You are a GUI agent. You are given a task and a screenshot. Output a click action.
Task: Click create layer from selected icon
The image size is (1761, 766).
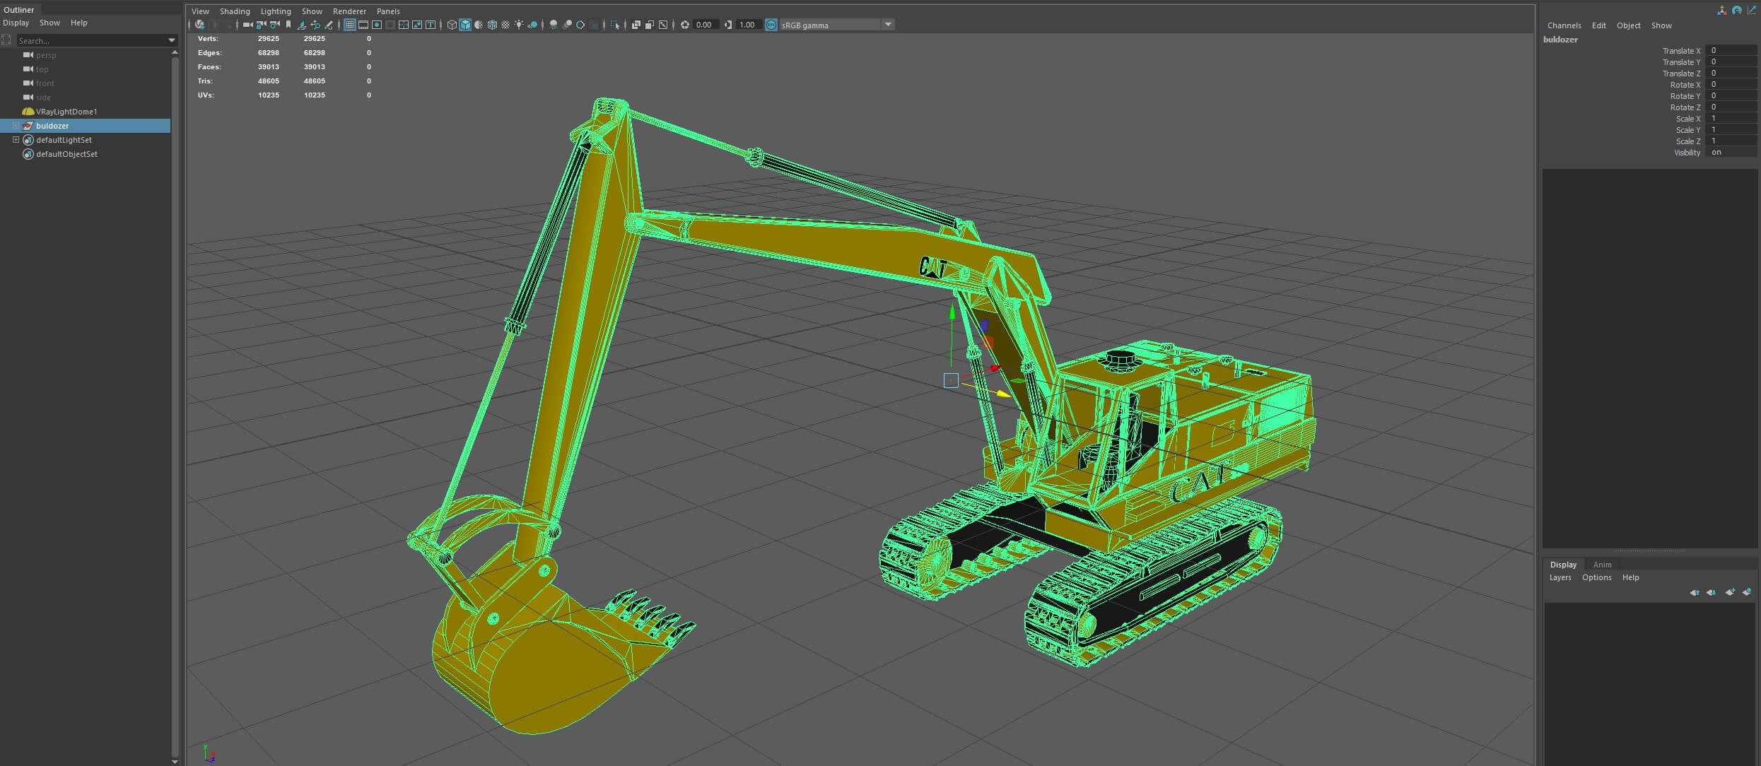pyautogui.click(x=1747, y=592)
